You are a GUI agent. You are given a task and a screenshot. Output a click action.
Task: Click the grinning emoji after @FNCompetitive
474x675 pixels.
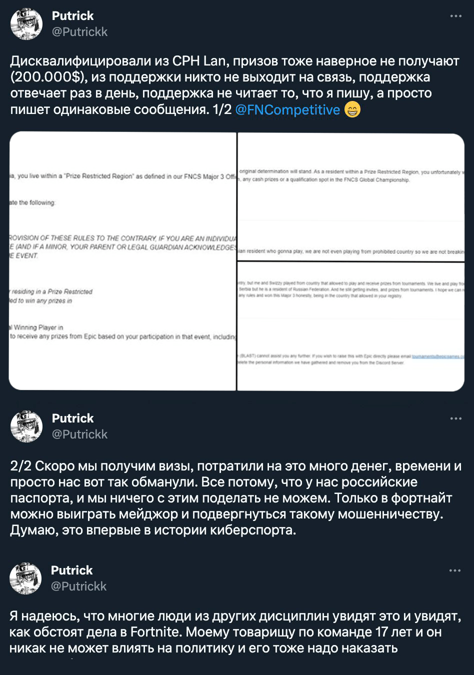point(352,109)
